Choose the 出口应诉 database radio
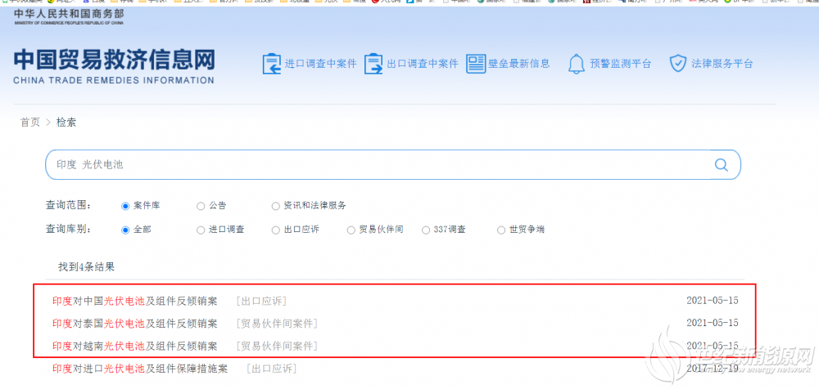This screenshot has width=819, height=389. click(x=276, y=230)
